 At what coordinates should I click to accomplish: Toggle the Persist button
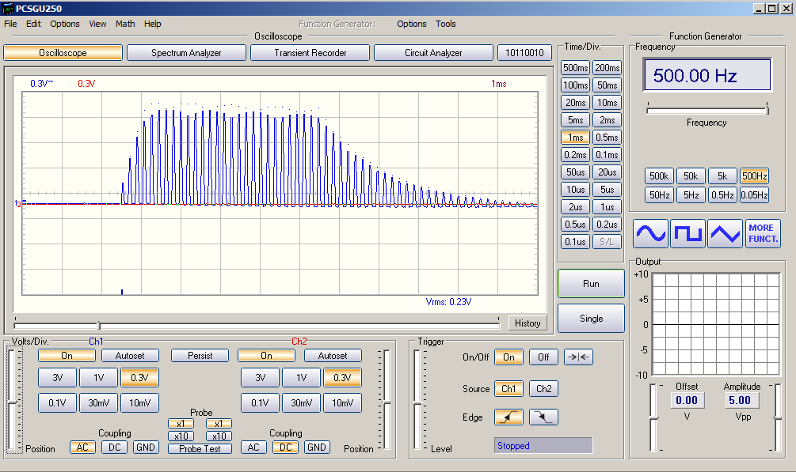coord(200,356)
